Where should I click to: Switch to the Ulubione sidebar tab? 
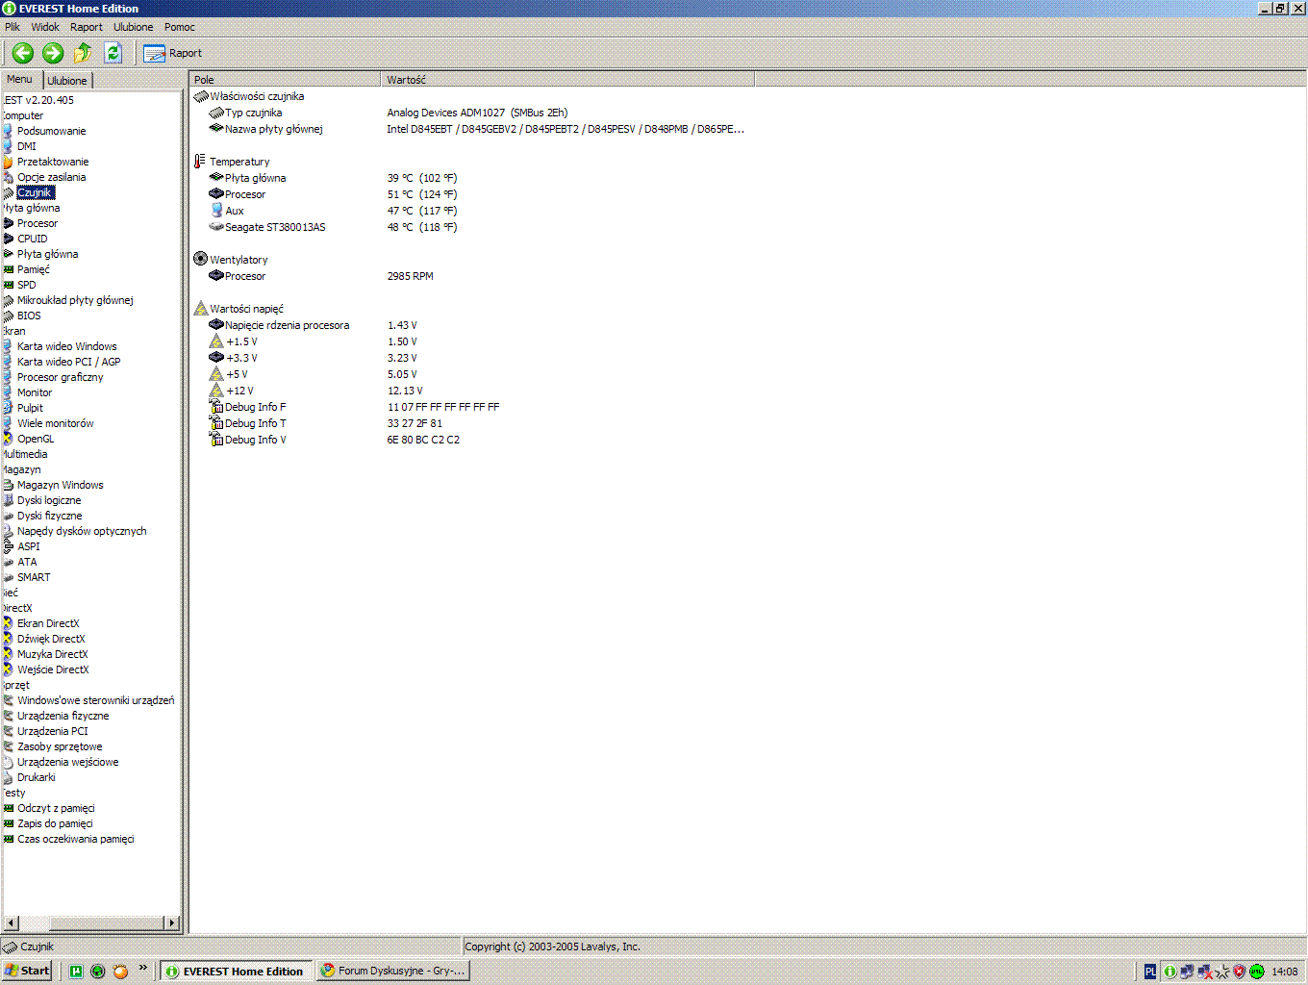click(x=67, y=81)
